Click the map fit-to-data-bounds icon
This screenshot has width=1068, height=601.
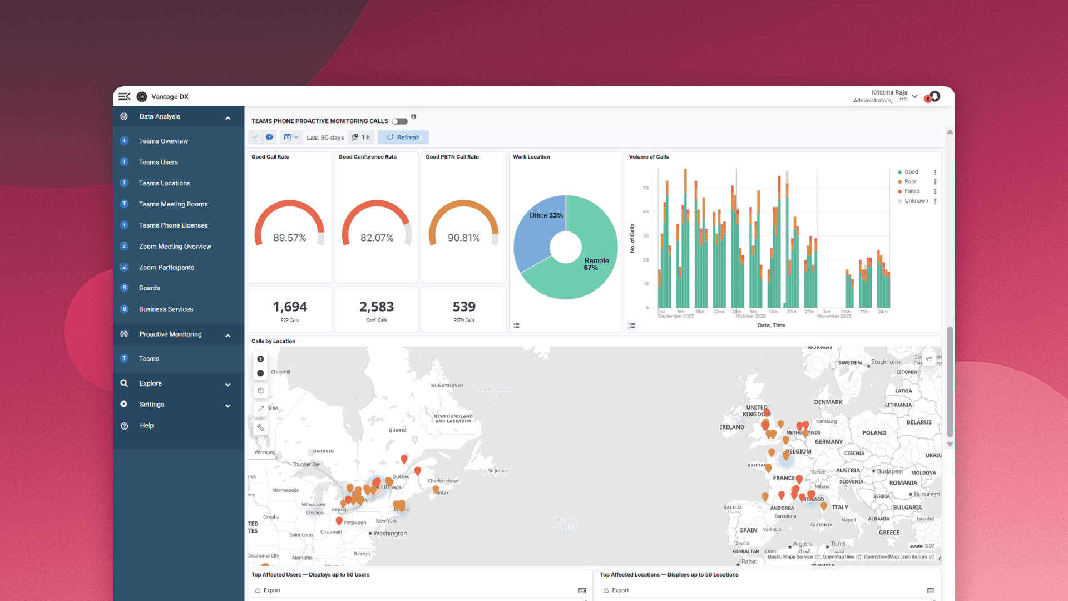(x=260, y=391)
